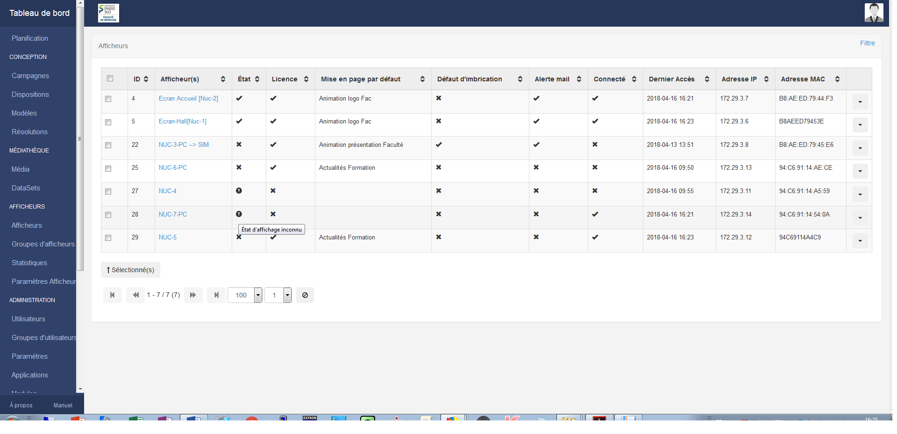Sort by Licence column arrows
This screenshot has height=434, width=897.
pyautogui.click(x=306, y=79)
